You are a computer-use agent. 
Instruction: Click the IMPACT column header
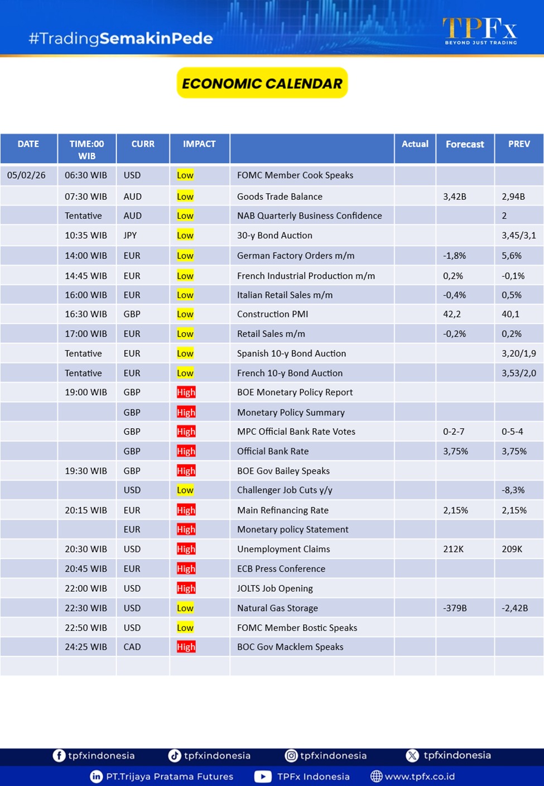[x=199, y=144]
